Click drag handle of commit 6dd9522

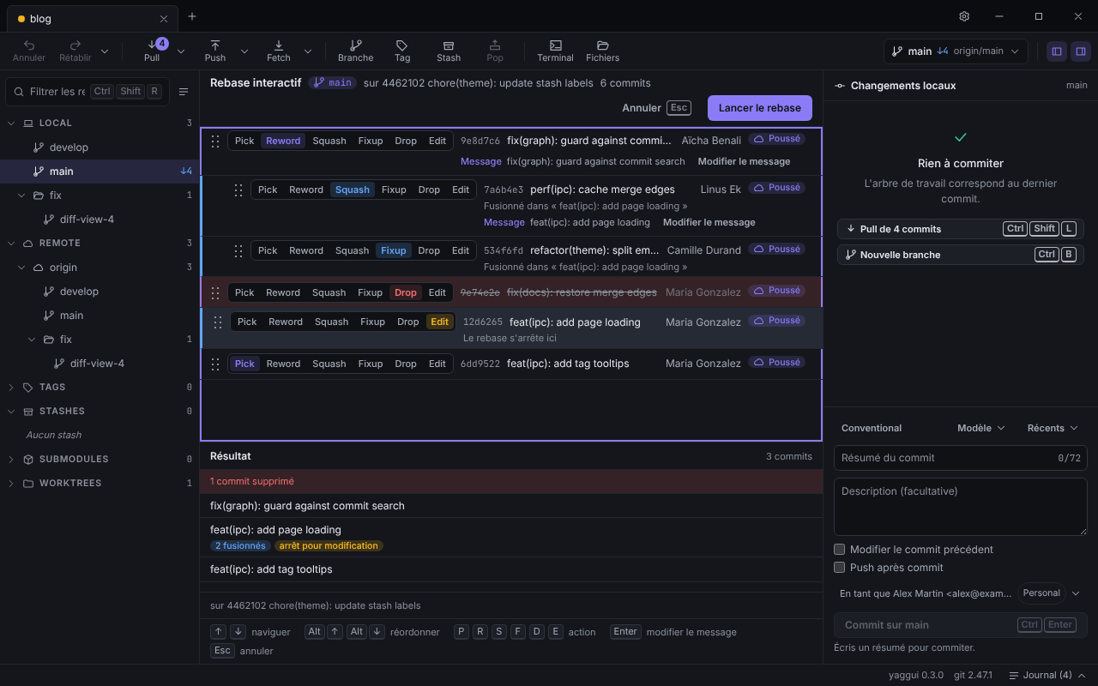pyautogui.click(x=215, y=364)
